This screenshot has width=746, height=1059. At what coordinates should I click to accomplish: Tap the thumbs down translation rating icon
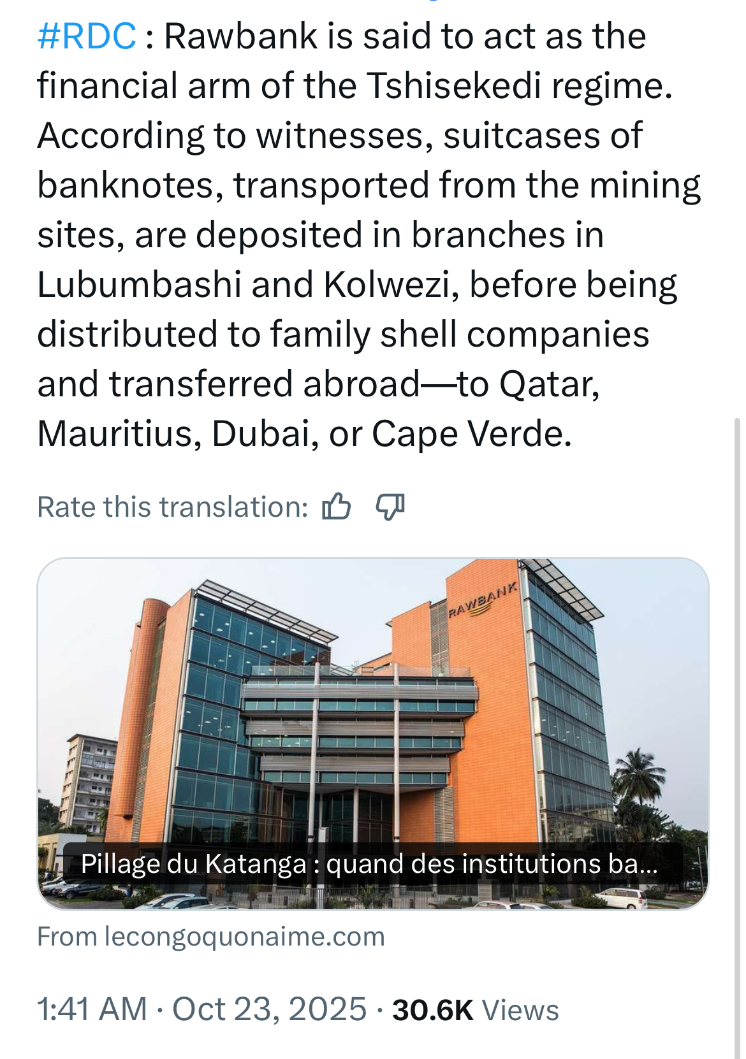pyautogui.click(x=390, y=507)
